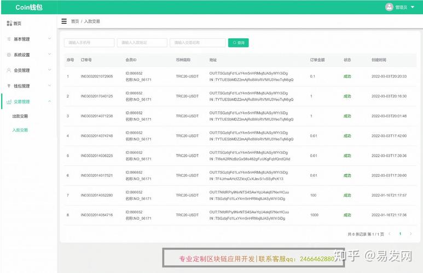Screen dimensions: 423x273
Task: Click timestamp 2022-03-03T20:20:33
Action: click(389, 76)
